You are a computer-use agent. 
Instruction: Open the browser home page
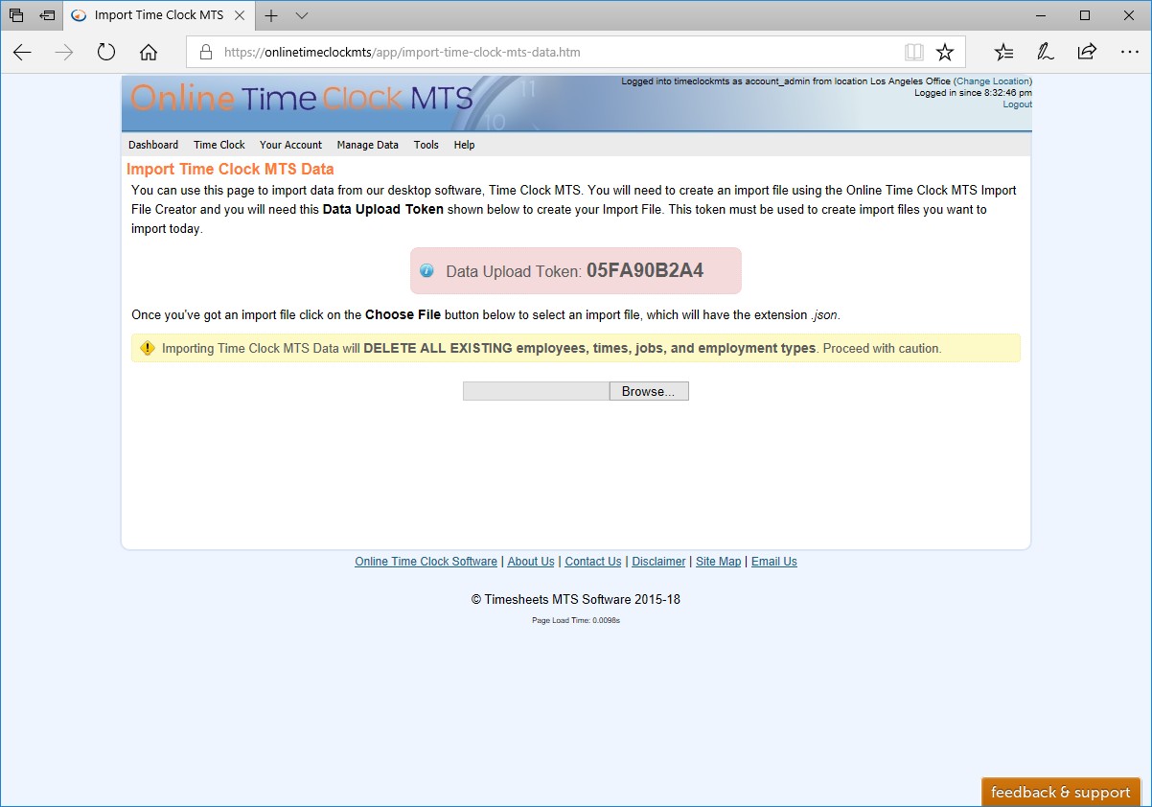coord(149,52)
